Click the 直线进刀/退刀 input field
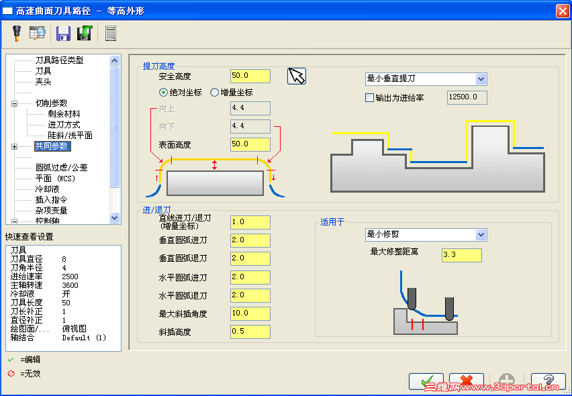 [x=250, y=222]
